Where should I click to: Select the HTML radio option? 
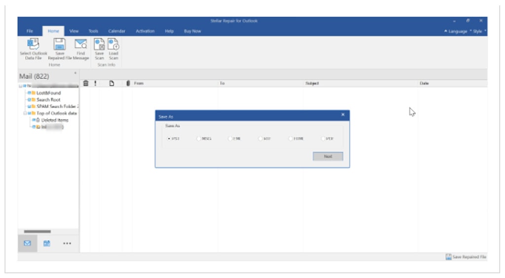point(290,139)
